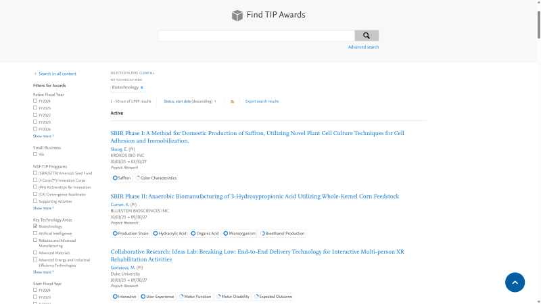541x304 pixels.
Task: Click the magnifying glass search button
Action: pyautogui.click(x=367, y=36)
